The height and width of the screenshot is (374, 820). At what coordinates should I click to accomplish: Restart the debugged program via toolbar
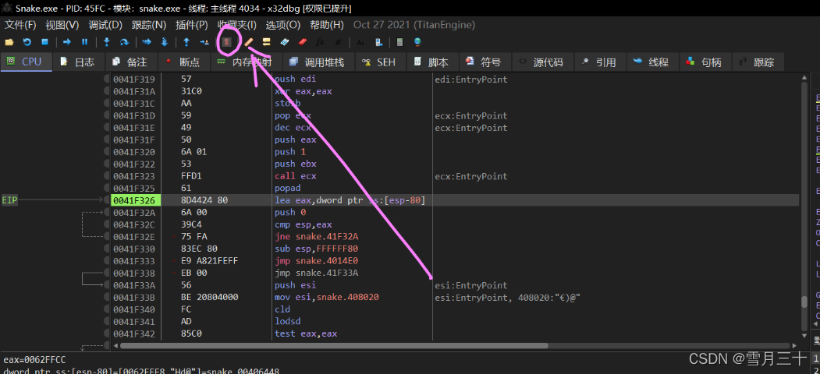tap(27, 42)
